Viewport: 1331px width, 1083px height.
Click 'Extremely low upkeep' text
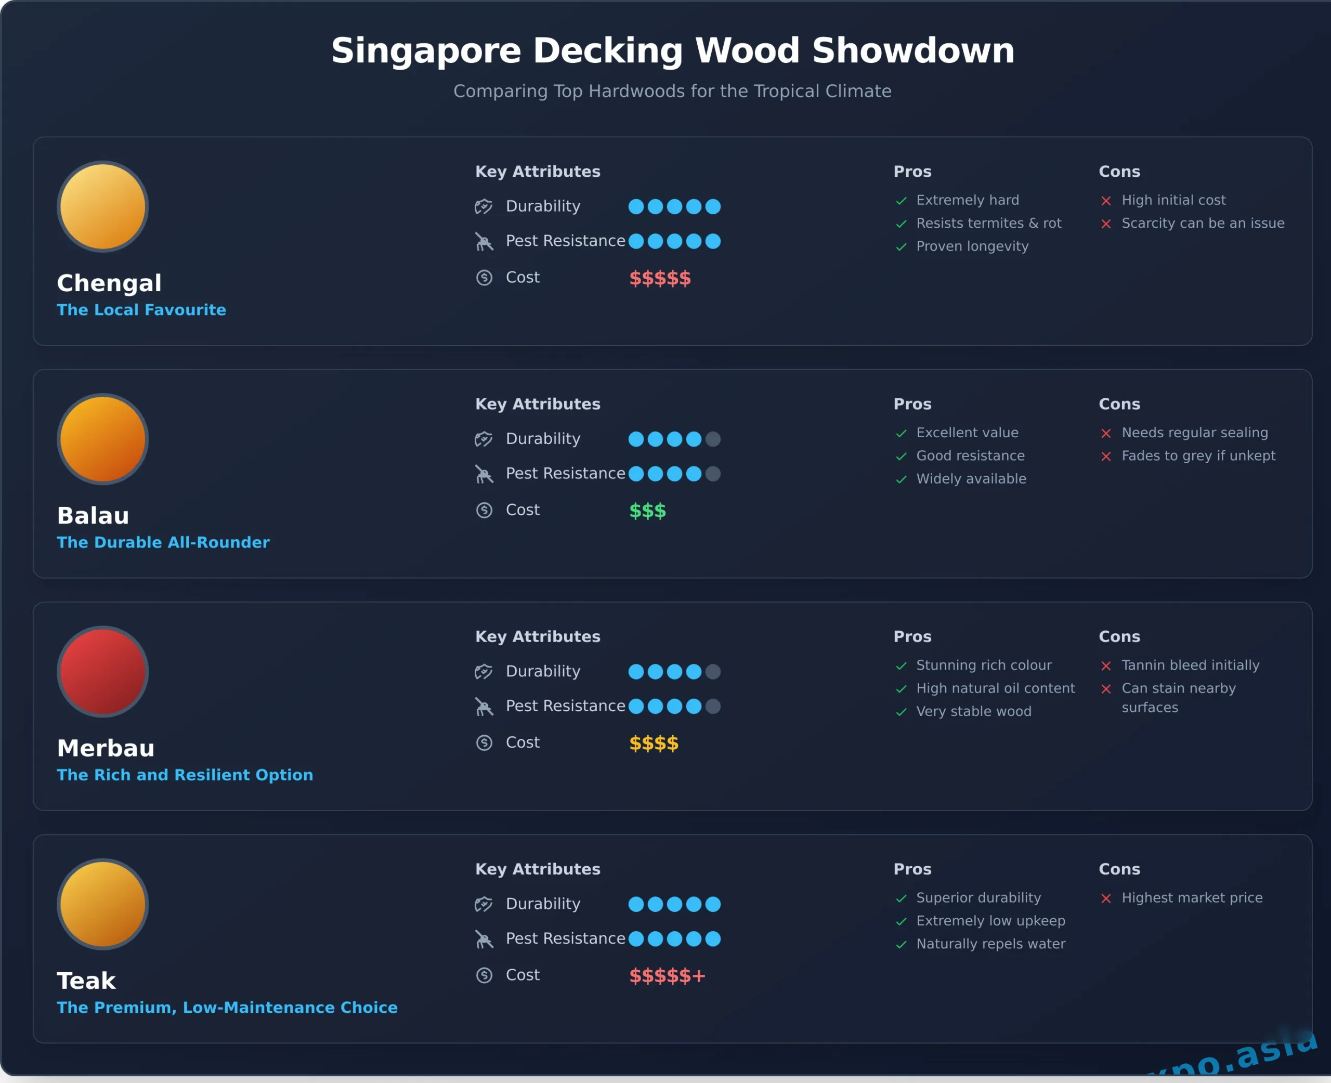coord(990,921)
